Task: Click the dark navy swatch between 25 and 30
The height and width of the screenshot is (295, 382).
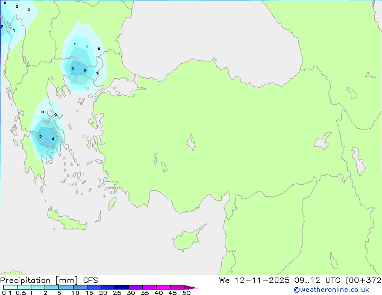Action: pos(122,287)
